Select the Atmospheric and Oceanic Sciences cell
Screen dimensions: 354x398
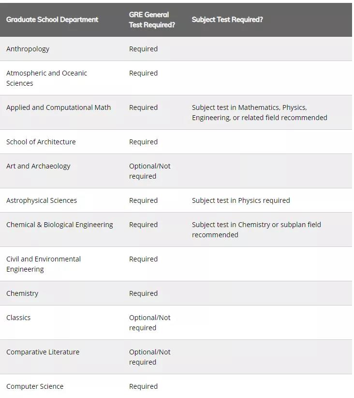[x=46, y=78]
